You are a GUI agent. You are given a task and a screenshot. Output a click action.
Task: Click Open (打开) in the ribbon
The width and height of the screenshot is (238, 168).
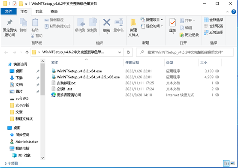(187, 21)
